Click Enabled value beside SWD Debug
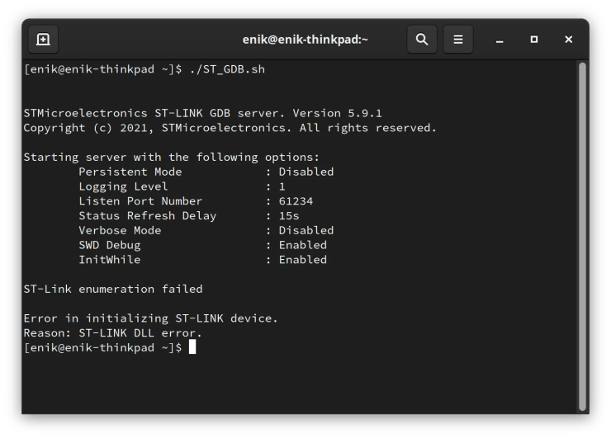This screenshot has width=611, height=438. click(303, 245)
